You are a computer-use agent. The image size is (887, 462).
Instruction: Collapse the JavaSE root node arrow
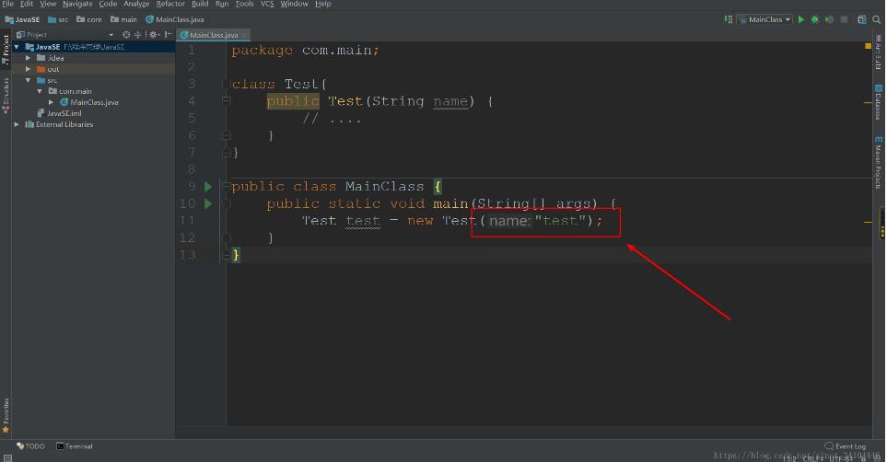coord(17,47)
